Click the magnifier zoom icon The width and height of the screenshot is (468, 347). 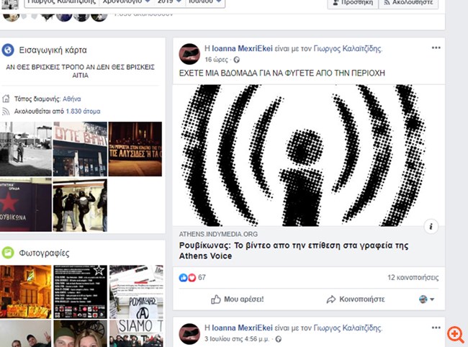coord(455,334)
